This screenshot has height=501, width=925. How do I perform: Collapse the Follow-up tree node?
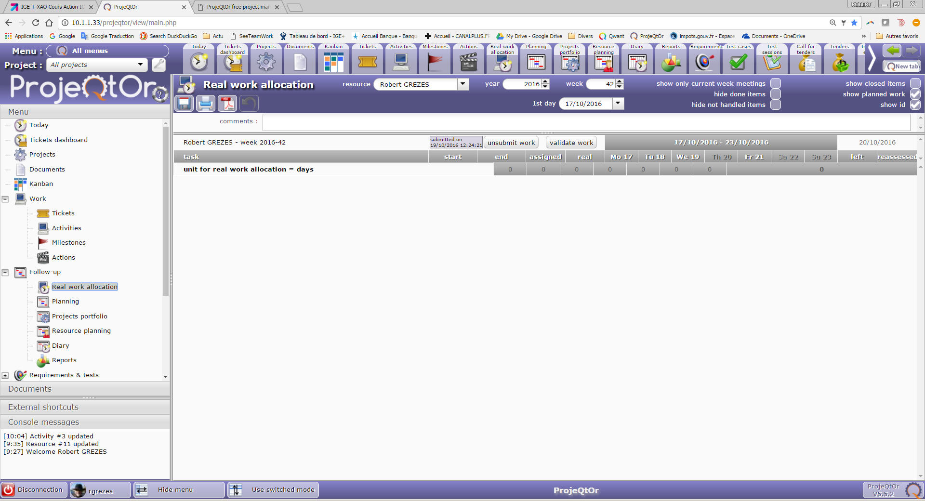5,272
